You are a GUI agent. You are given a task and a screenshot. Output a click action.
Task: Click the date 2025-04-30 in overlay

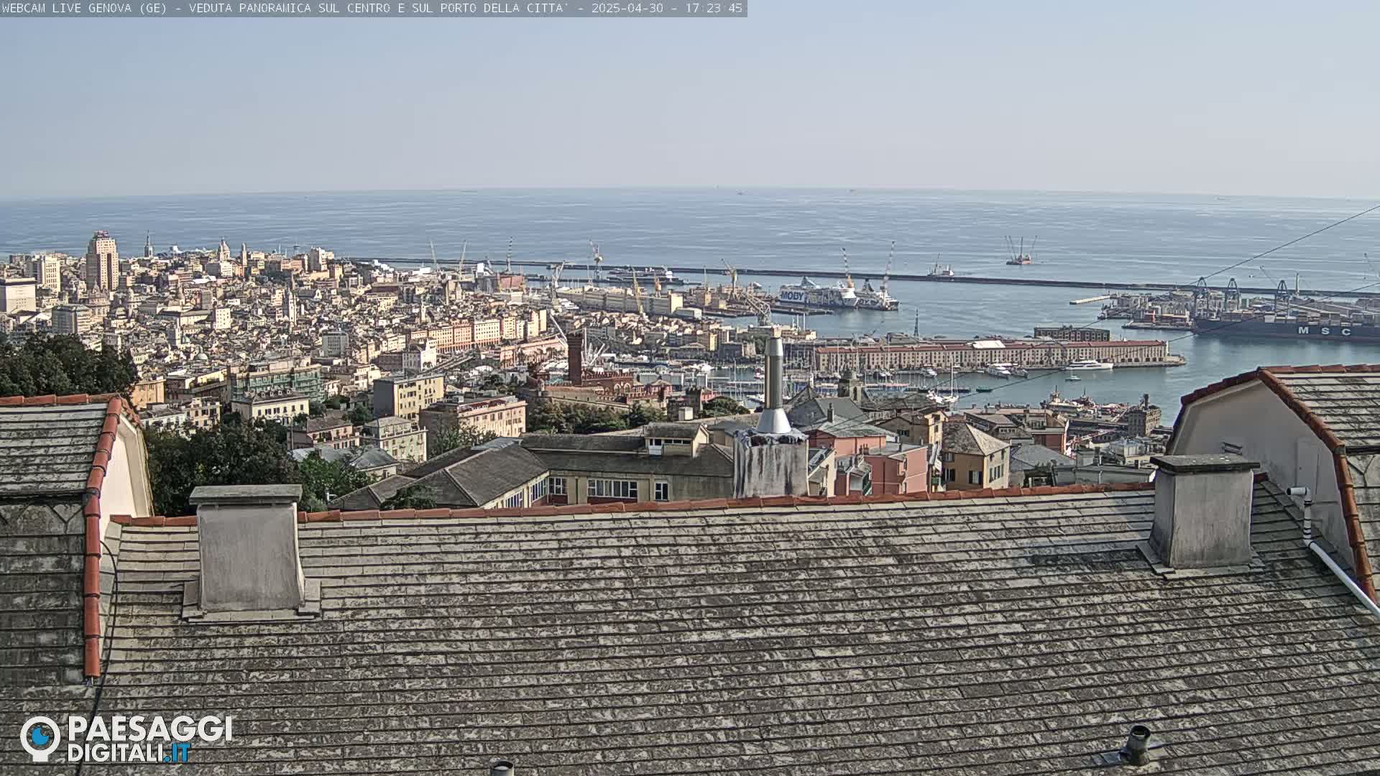pos(627,8)
